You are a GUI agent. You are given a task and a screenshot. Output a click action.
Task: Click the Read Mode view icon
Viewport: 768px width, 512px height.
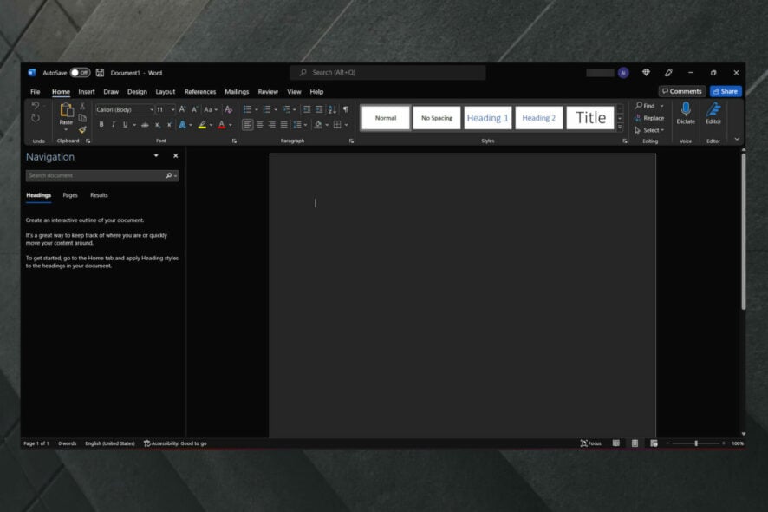[616, 443]
